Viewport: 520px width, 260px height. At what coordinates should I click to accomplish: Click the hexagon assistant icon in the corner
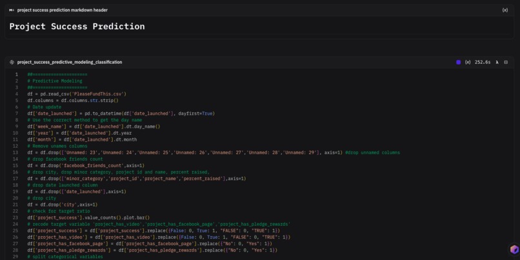514,250
